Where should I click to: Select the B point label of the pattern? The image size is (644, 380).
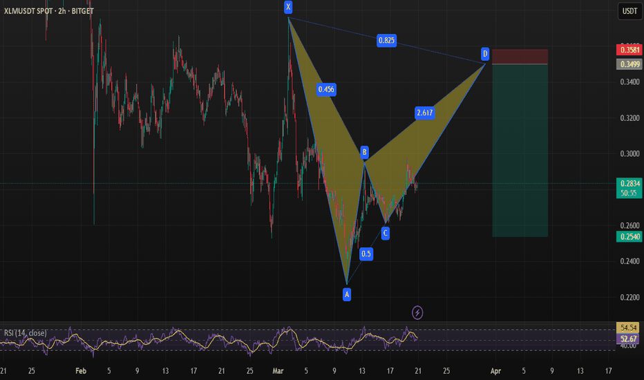point(364,153)
